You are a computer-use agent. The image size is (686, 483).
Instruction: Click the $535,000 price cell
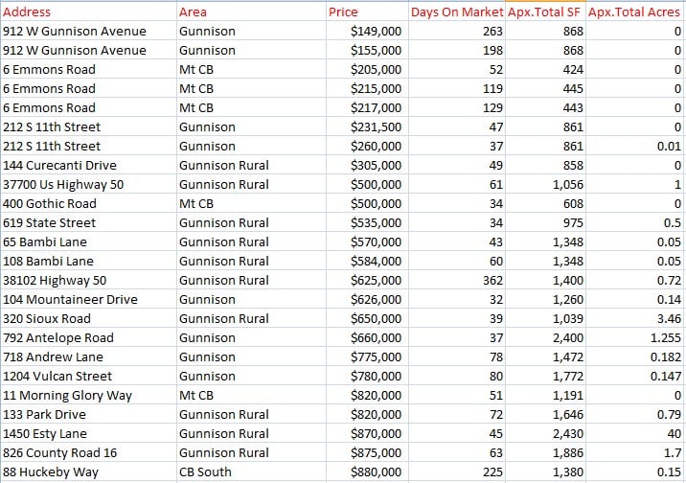[367, 222]
